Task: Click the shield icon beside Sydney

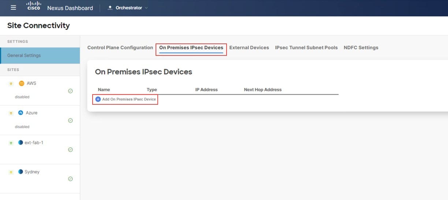Action: (x=11, y=172)
